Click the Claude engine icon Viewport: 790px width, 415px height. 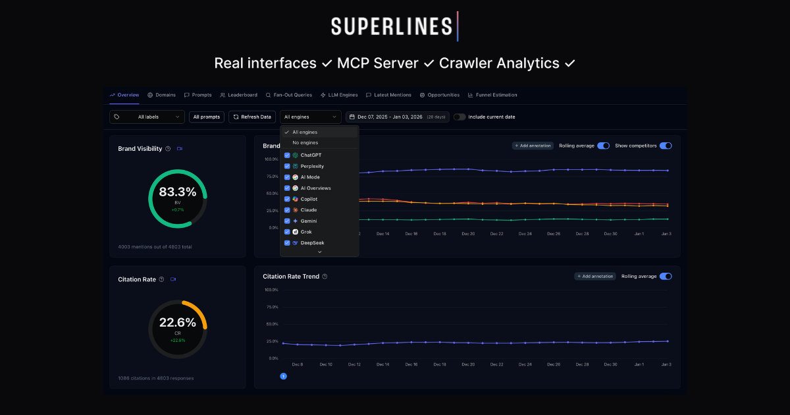[x=295, y=209]
